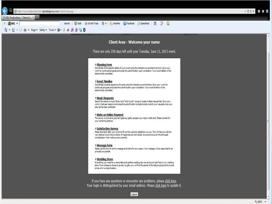Click the AVG toolbar logo

[x=11, y=23]
